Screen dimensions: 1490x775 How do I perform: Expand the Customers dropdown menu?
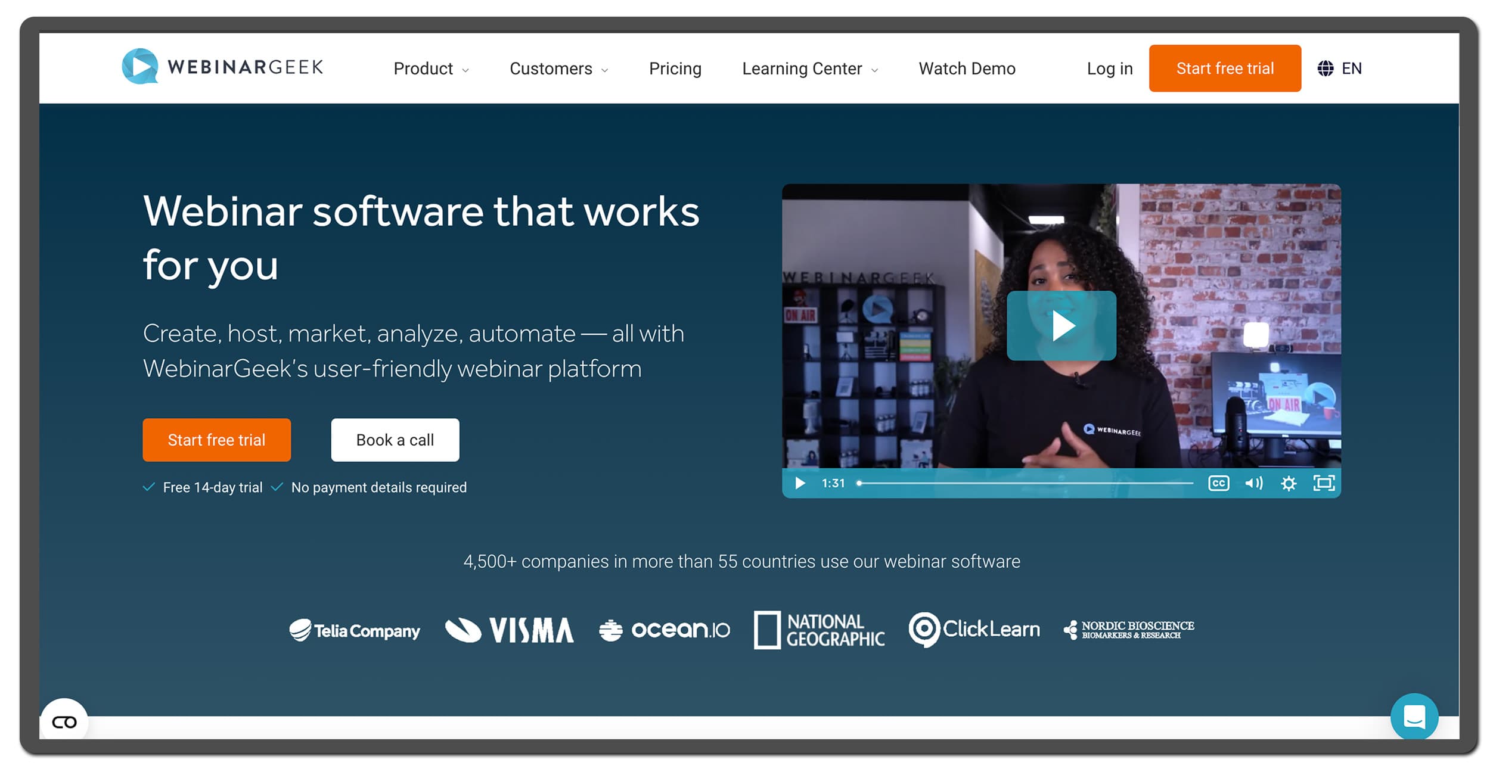point(558,69)
